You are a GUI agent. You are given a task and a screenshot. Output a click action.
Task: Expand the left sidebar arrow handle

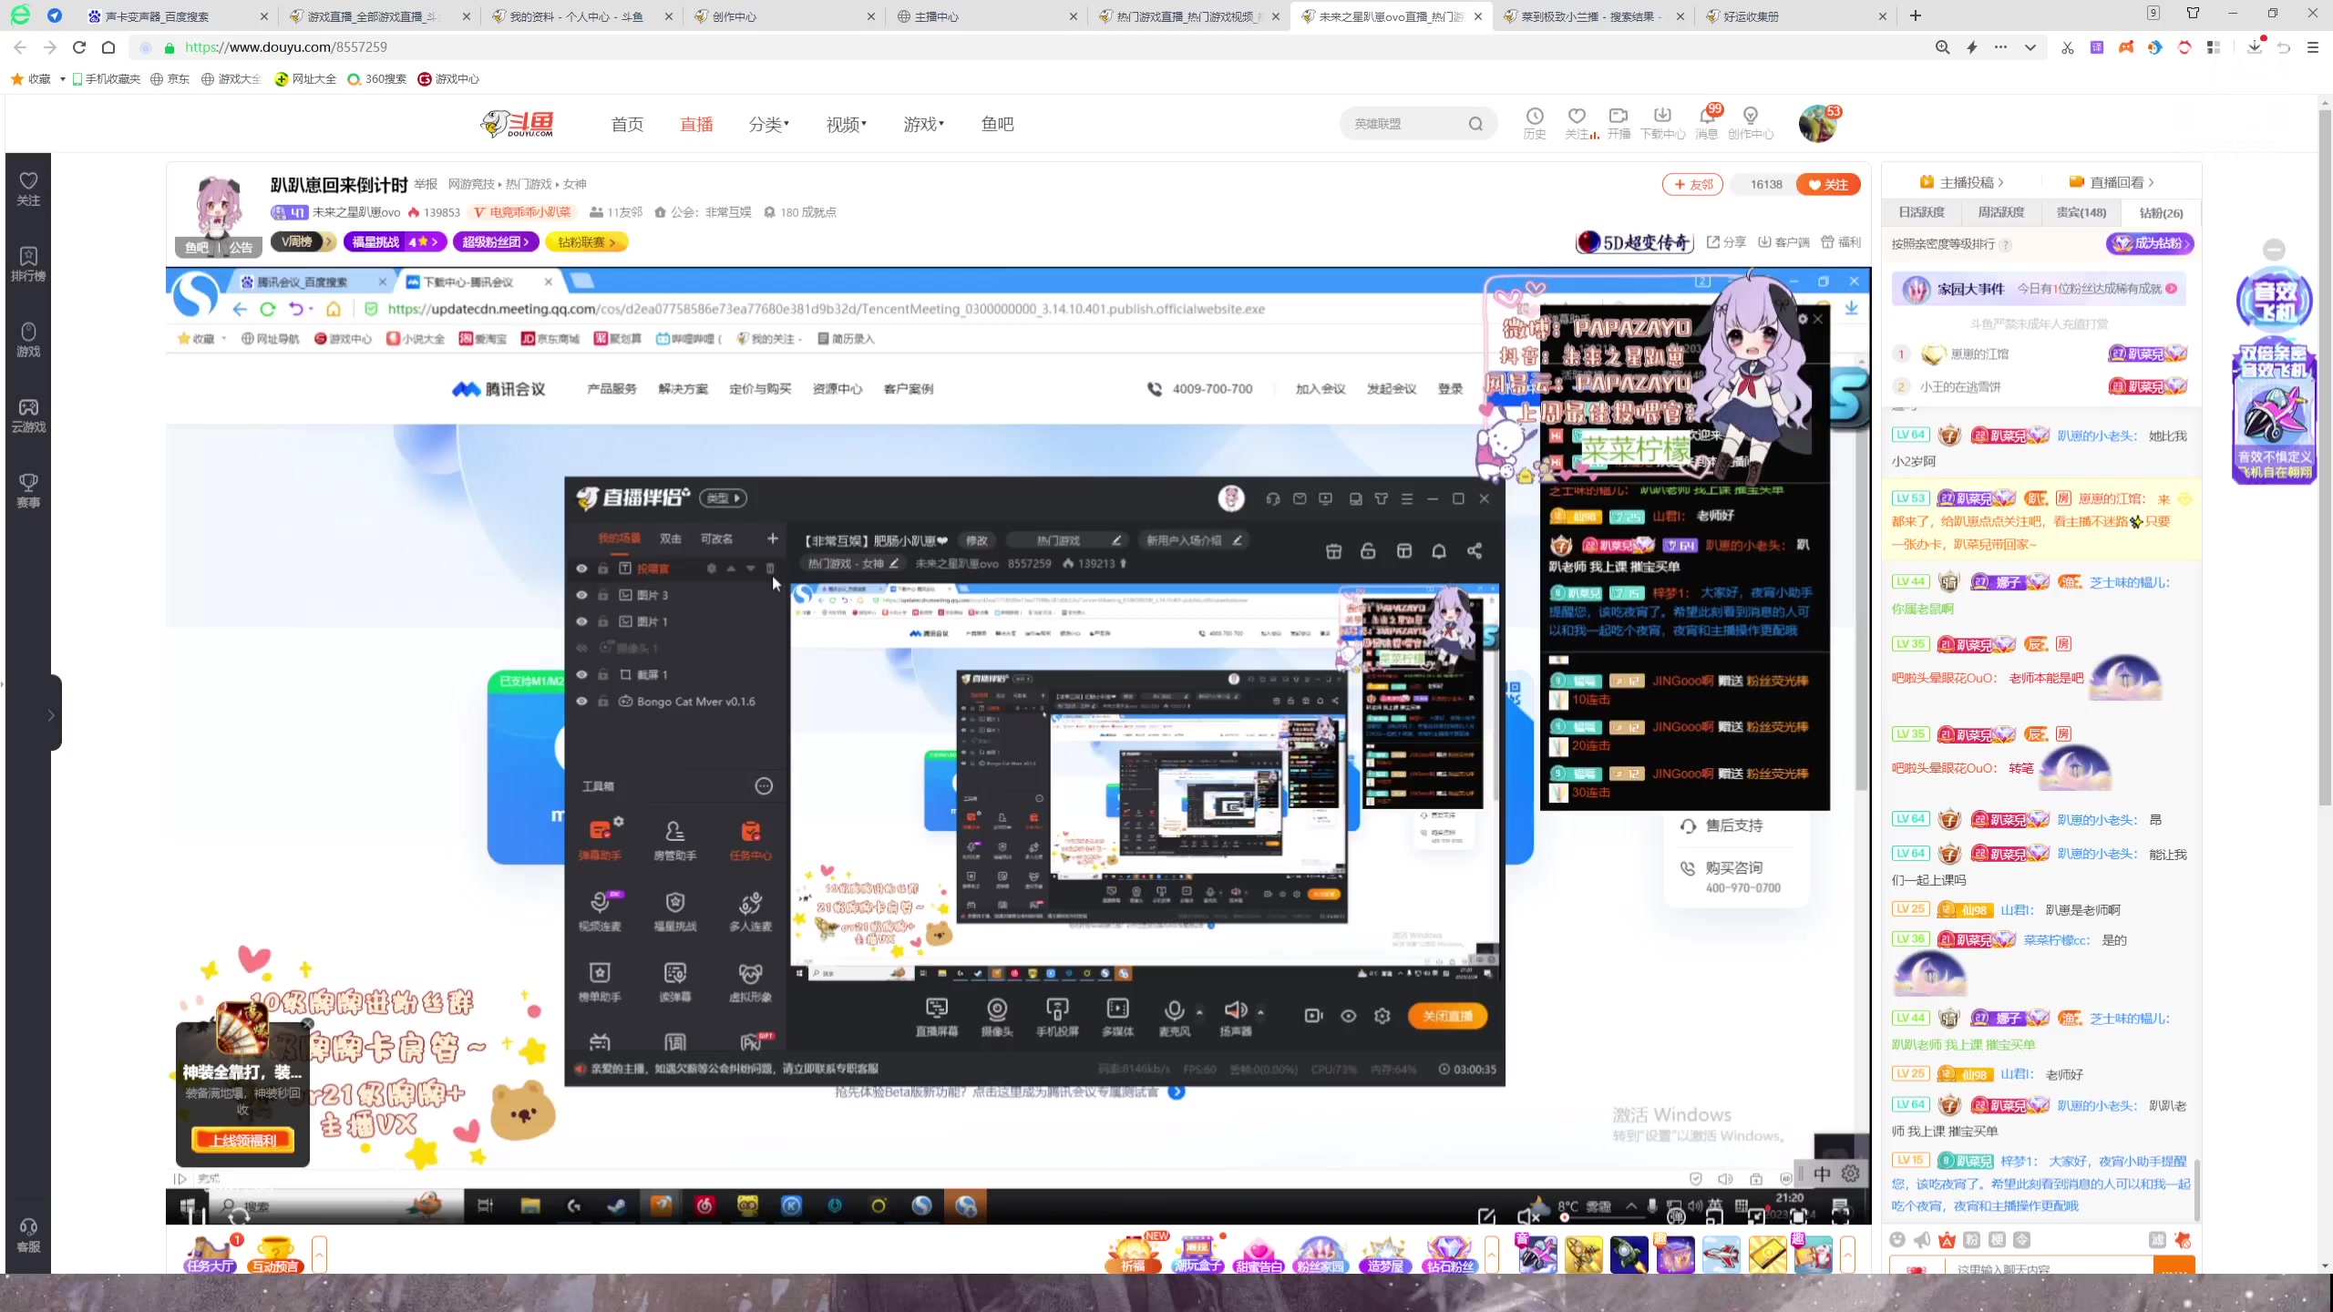(x=51, y=714)
